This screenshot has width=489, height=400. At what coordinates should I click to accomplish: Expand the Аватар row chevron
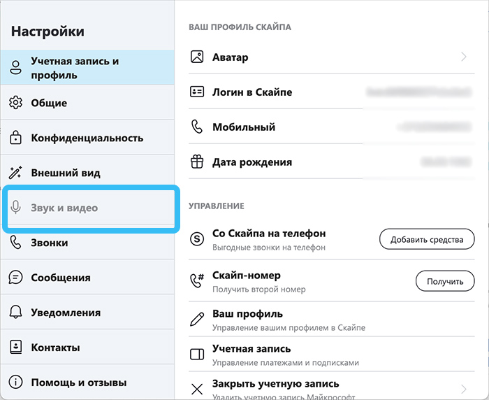point(464,57)
